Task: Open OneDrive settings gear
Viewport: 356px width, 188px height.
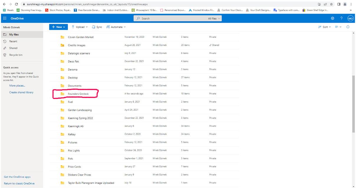Action: coord(332,18)
